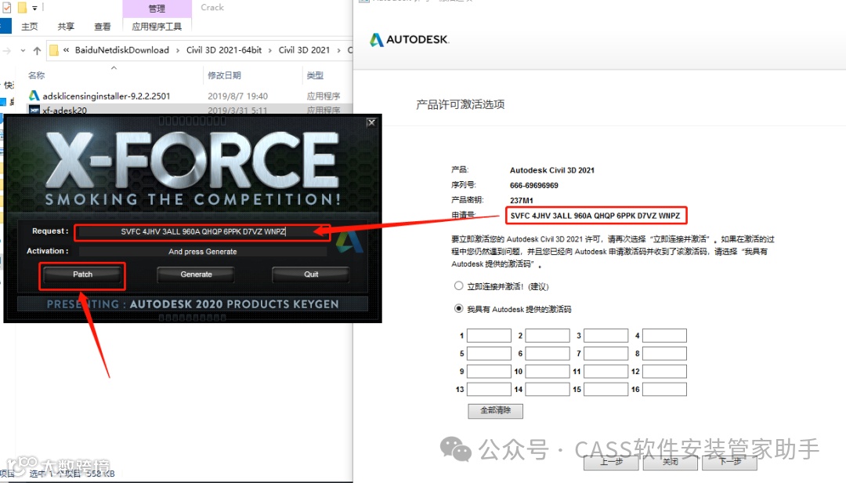Focus the Activation field in X-Force
Viewport: 846px width, 483px height.
tap(203, 252)
